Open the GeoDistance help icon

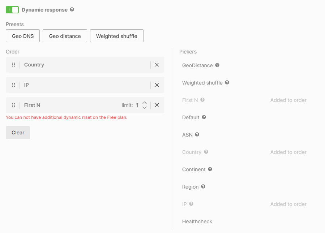pos(217,65)
